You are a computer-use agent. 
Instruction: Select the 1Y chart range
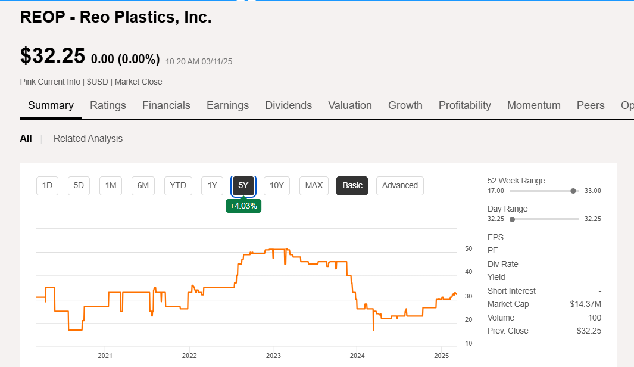click(213, 186)
